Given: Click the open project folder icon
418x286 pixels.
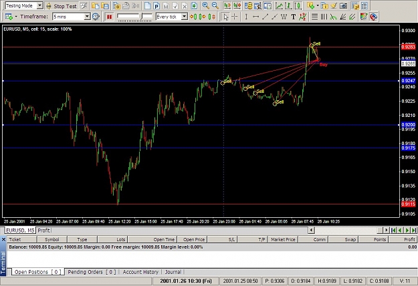Looking at the screenshot, I should pyautogui.click(x=95, y=5).
